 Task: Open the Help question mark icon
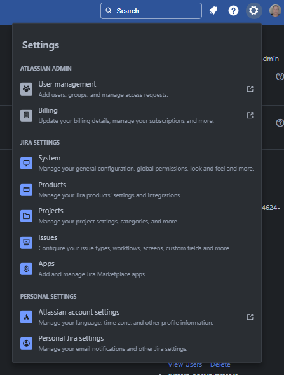click(233, 11)
